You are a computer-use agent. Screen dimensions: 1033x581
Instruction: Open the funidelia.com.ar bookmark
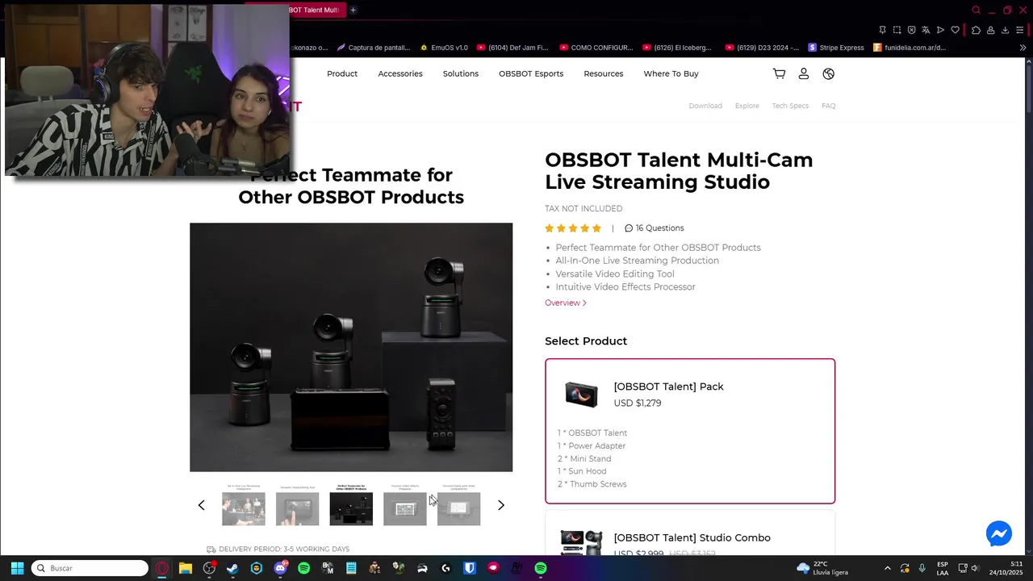[x=910, y=48]
